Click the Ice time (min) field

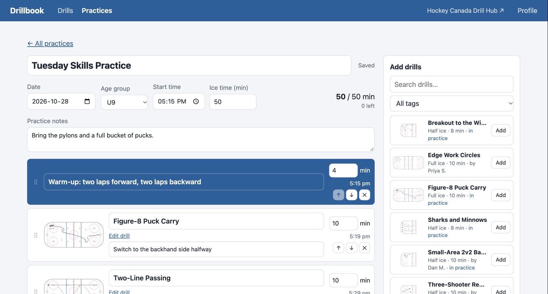tap(233, 102)
